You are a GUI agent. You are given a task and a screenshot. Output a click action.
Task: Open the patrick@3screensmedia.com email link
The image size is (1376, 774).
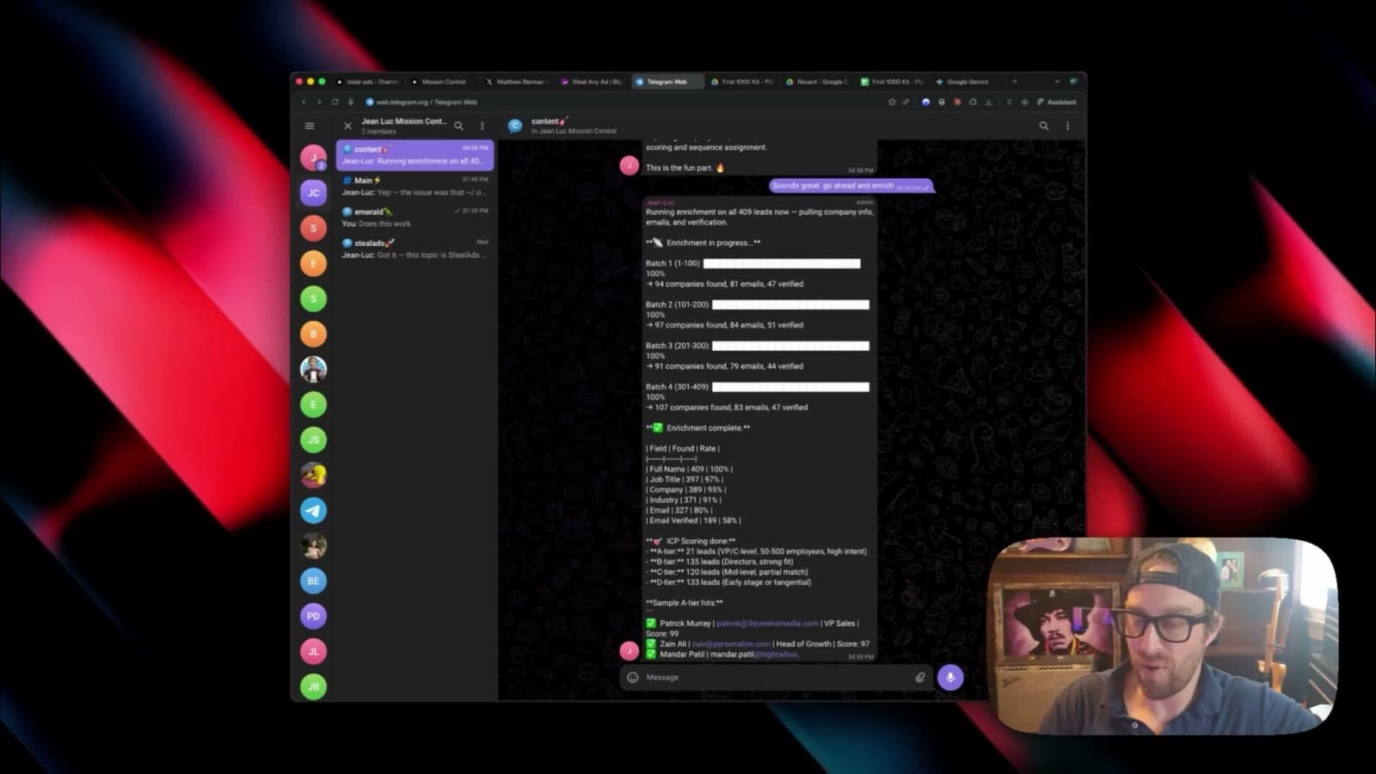[767, 623]
